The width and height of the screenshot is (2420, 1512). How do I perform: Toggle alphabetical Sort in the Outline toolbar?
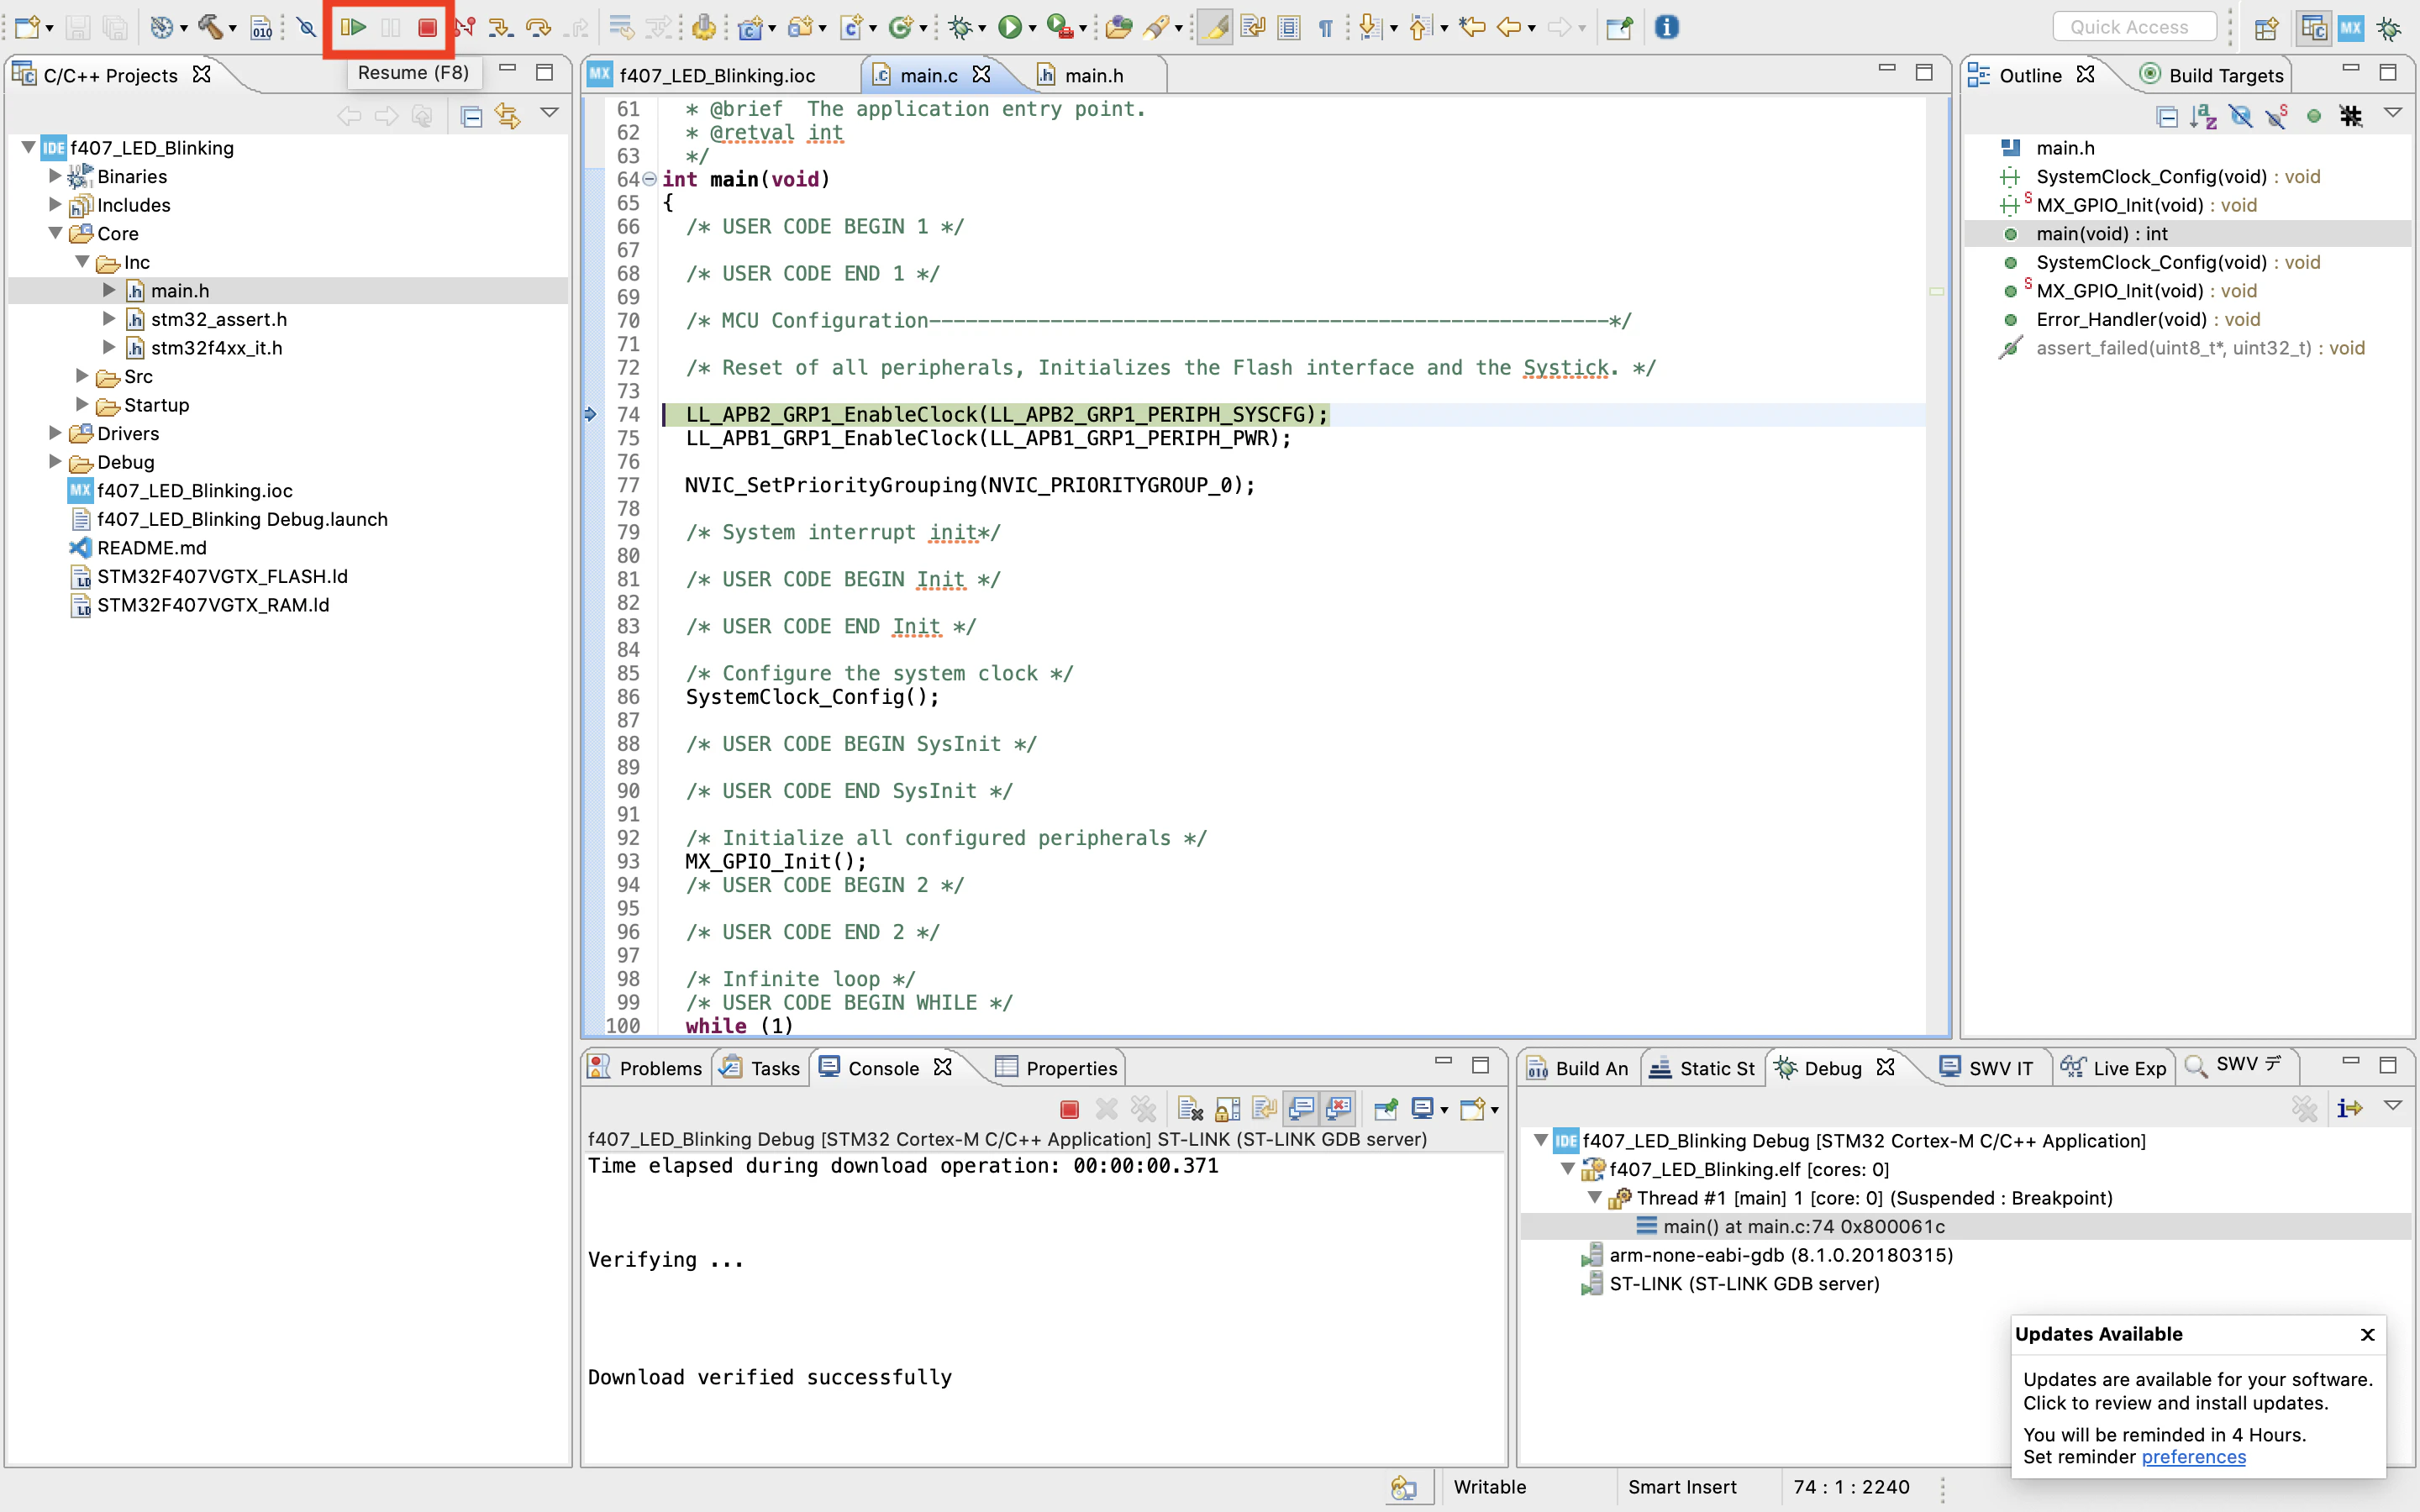point(2203,116)
